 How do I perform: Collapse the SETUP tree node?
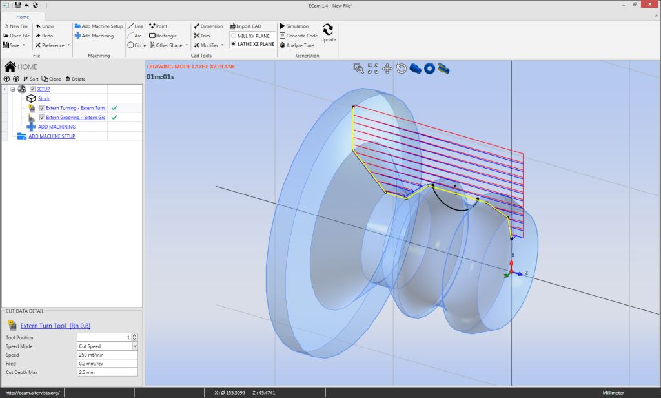pos(13,89)
